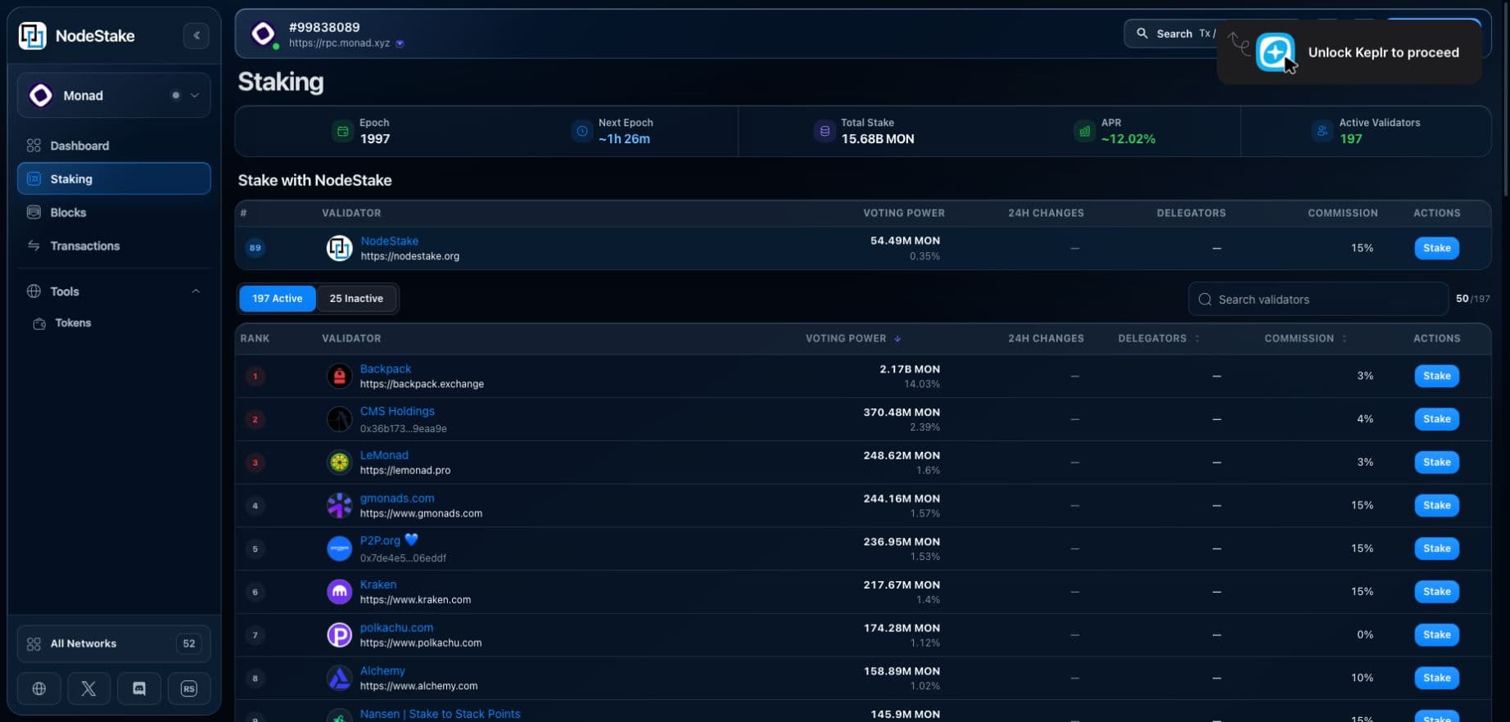Open the All Networks list
Screen dimensions: 1510x722
[x=114, y=643]
